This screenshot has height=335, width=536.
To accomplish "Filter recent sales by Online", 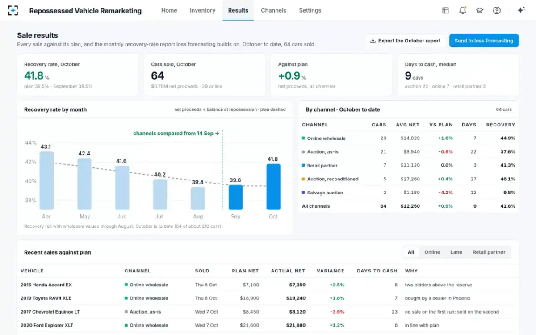I will click(432, 252).
